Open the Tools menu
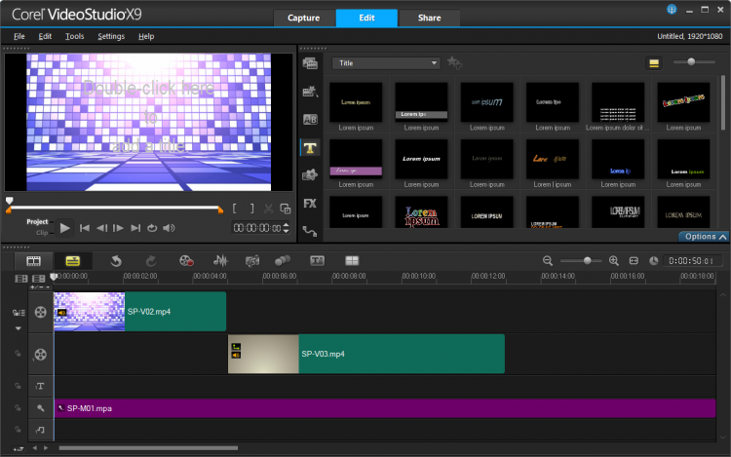This screenshot has width=731, height=457. [75, 36]
